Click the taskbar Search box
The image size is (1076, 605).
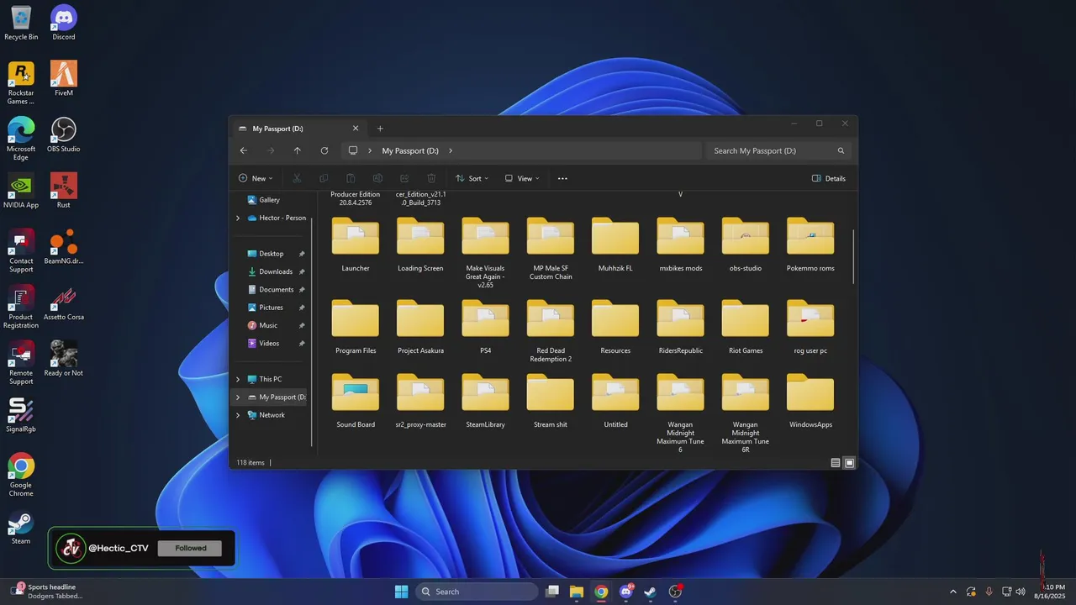(477, 592)
